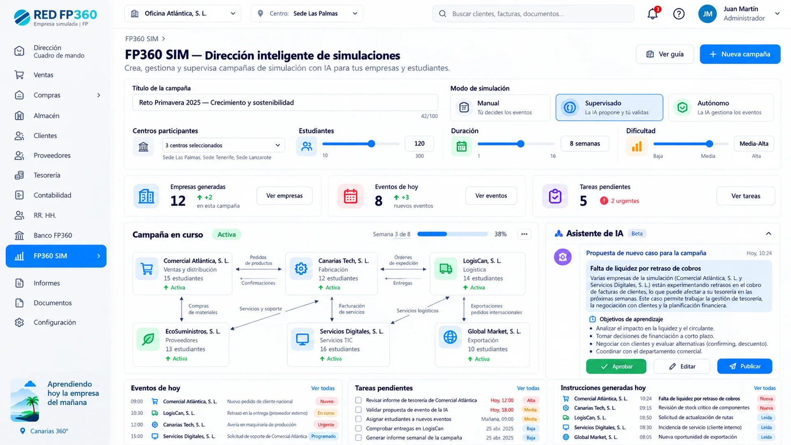
Task: Collapse the Asistente de IA panel
Action: pos(768,234)
